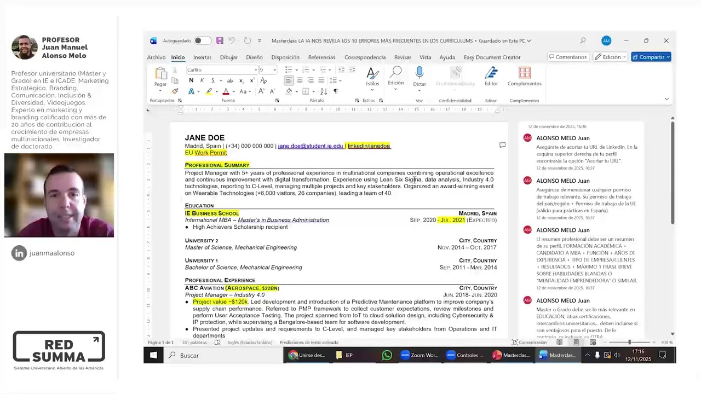Select the Format Painter brush
Image resolution: width=701 pixels, height=394 pixels.
[175, 91]
